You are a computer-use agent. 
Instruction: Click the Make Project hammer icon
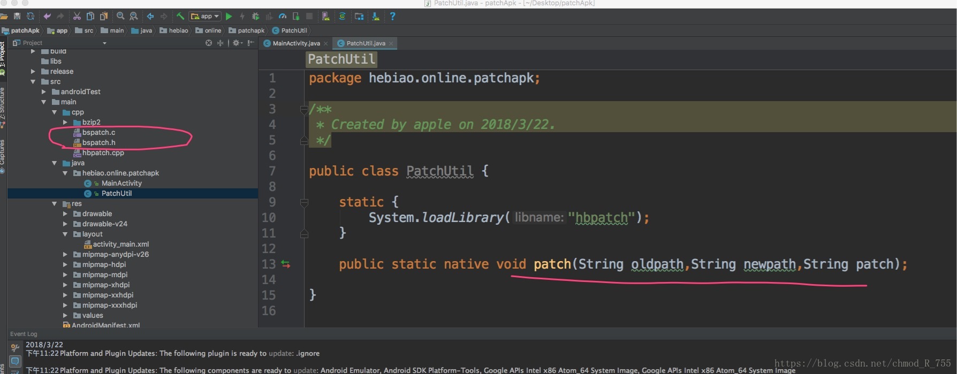(180, 16)
